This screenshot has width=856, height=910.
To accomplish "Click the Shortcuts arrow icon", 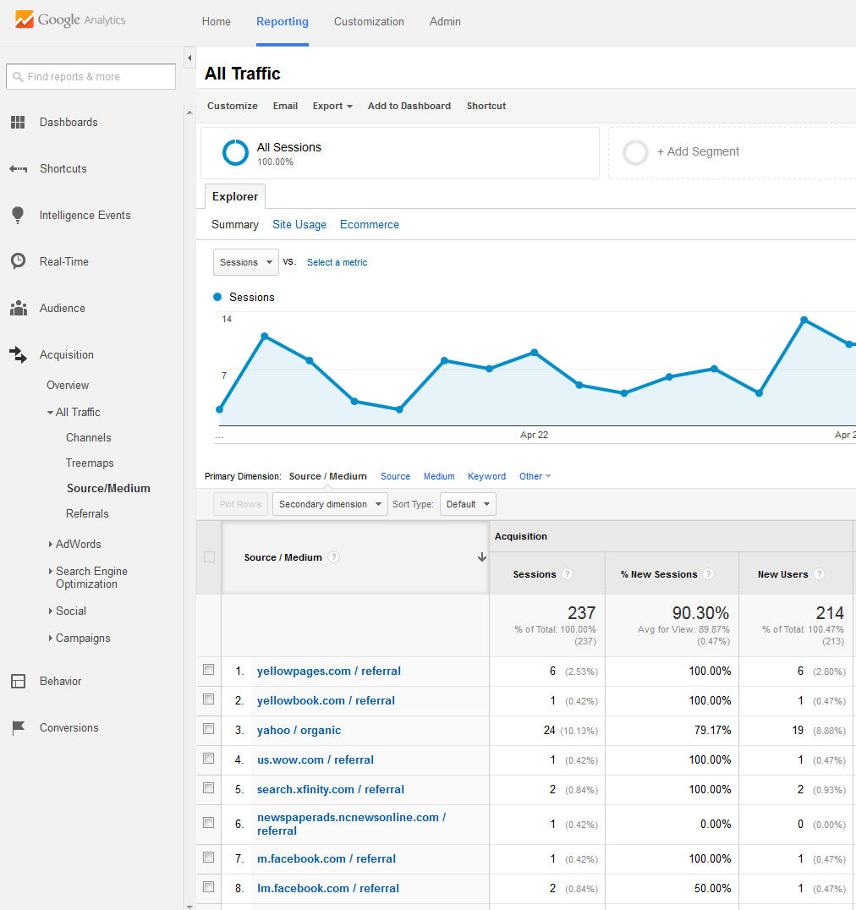I will coord(18,169).
